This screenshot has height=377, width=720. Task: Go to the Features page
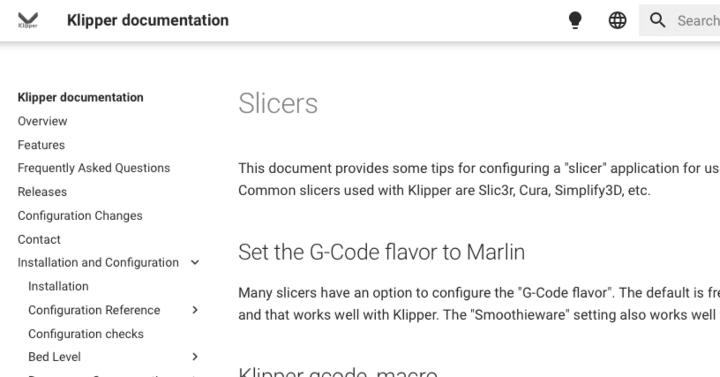[x=41, y=145]
